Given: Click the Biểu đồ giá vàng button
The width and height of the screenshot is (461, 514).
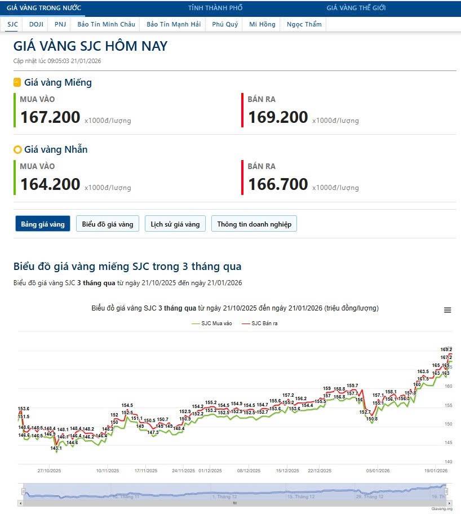Looking at the screenshot, I should (108, 224).
